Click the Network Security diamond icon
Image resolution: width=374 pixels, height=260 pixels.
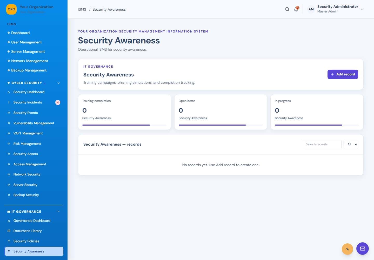(x=9, y=174)
